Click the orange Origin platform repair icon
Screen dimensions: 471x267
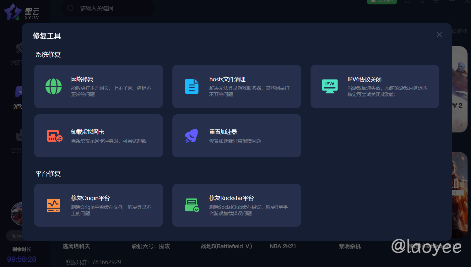coord(53,205)
